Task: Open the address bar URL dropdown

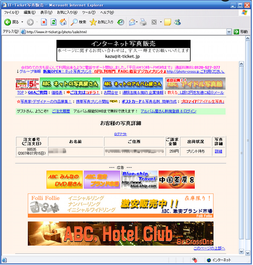Action: 229,32
